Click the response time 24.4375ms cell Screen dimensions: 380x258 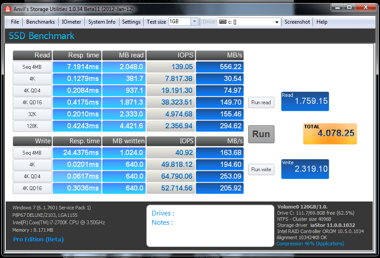(77, 153)
